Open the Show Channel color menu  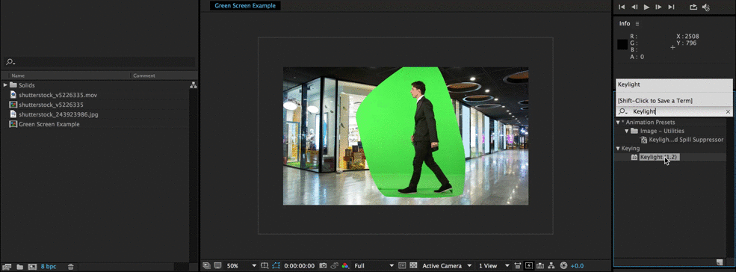coord(345,265)
